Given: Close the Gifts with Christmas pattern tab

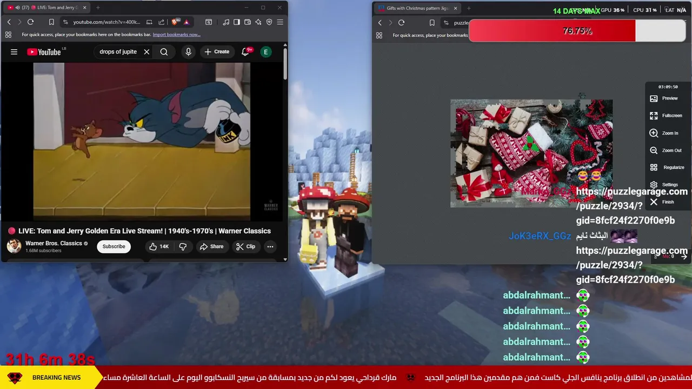Looking at the screenshot, I should [x=455, y=8].
